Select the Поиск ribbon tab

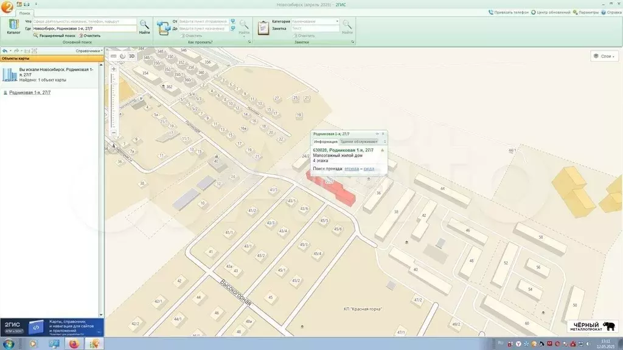coord(24,13)
